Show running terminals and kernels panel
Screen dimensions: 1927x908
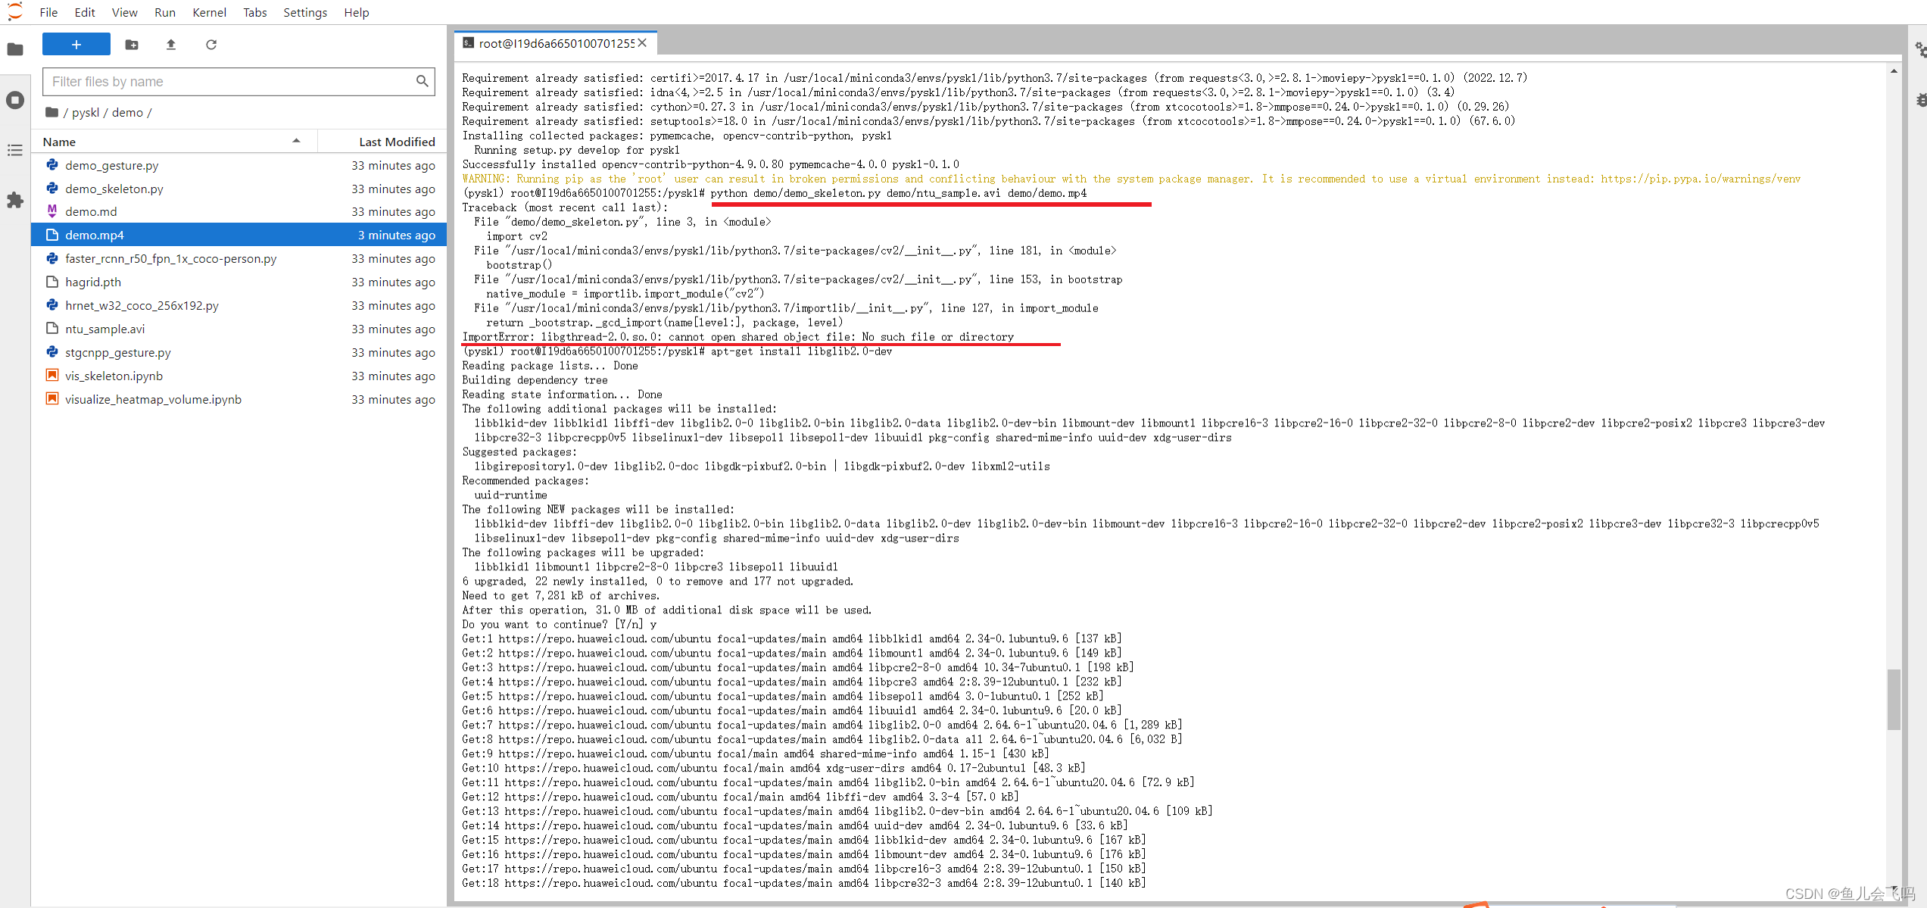(15, 99)
